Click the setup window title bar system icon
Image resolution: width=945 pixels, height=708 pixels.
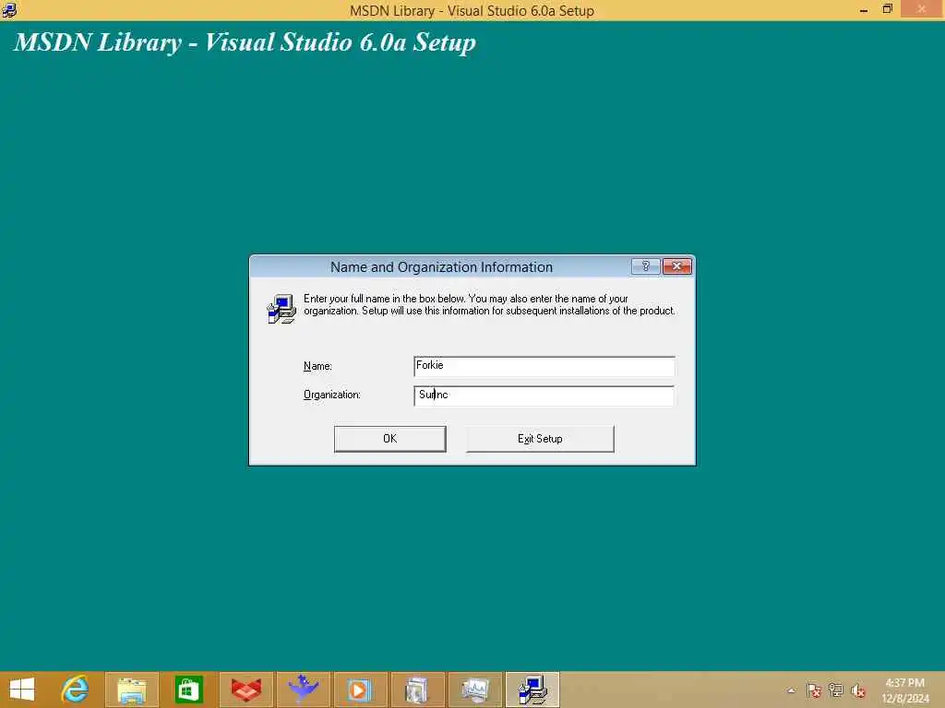click(x=9, y=9)
